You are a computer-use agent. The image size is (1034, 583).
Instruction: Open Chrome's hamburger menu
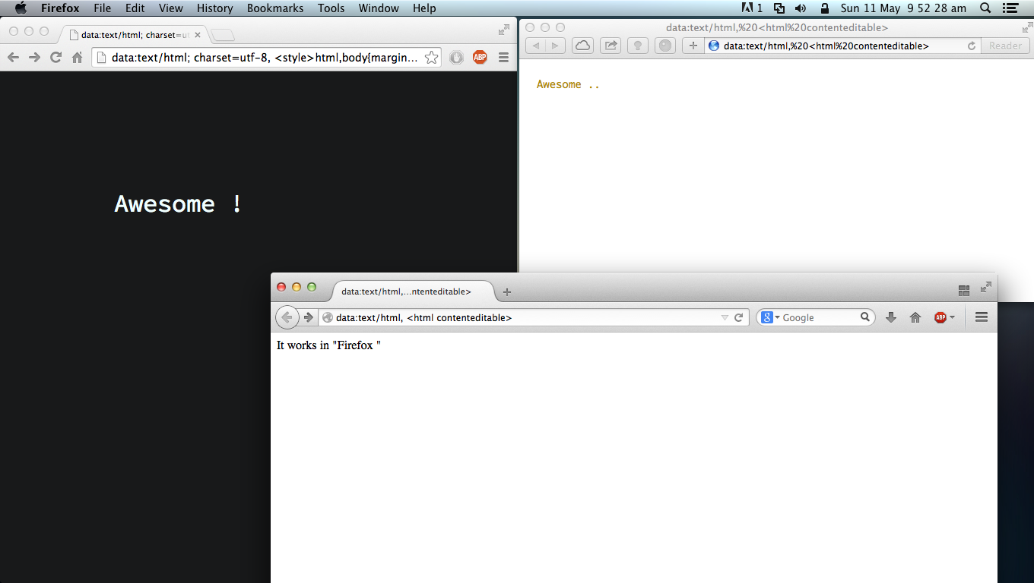(503, 57)
